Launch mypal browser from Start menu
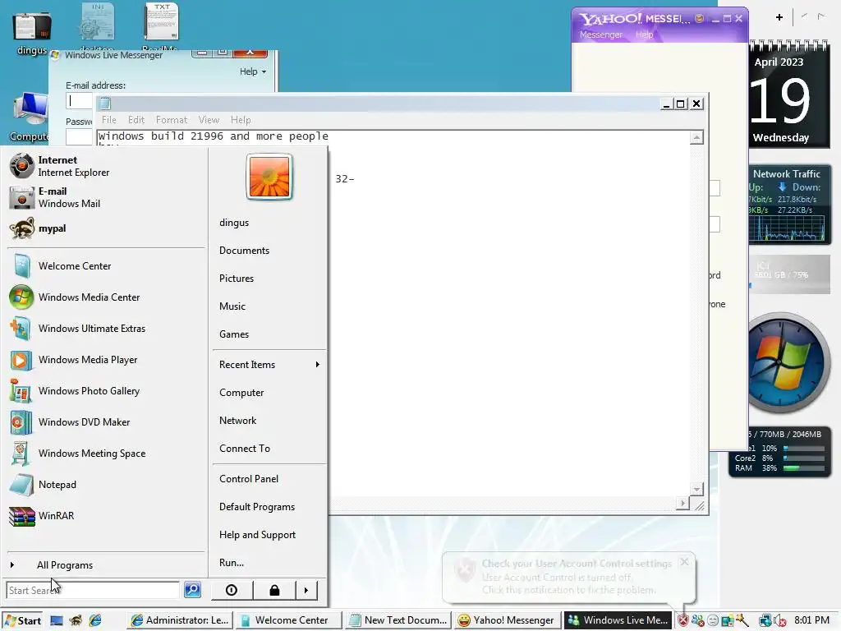The width and height of the screenshot is (841, 631). click(106, 228)
